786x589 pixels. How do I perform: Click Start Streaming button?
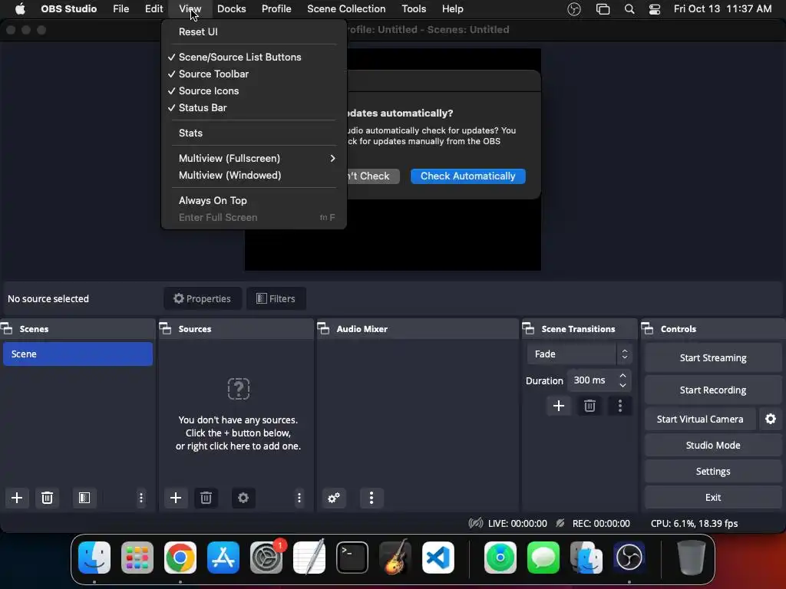coord(713,357)
